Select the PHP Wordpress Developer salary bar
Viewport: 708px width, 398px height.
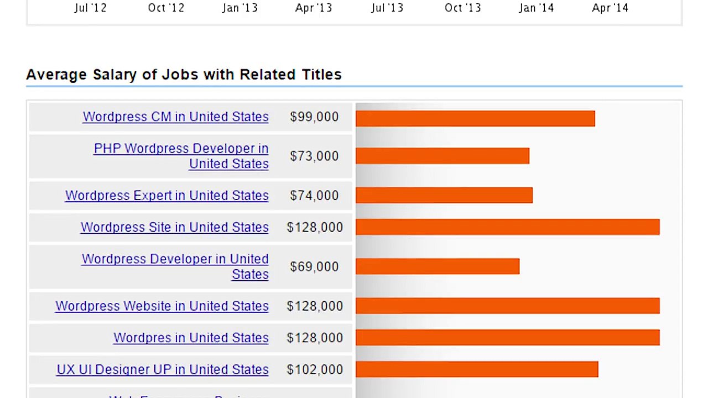pyautogui.click(x=442, y=156)
